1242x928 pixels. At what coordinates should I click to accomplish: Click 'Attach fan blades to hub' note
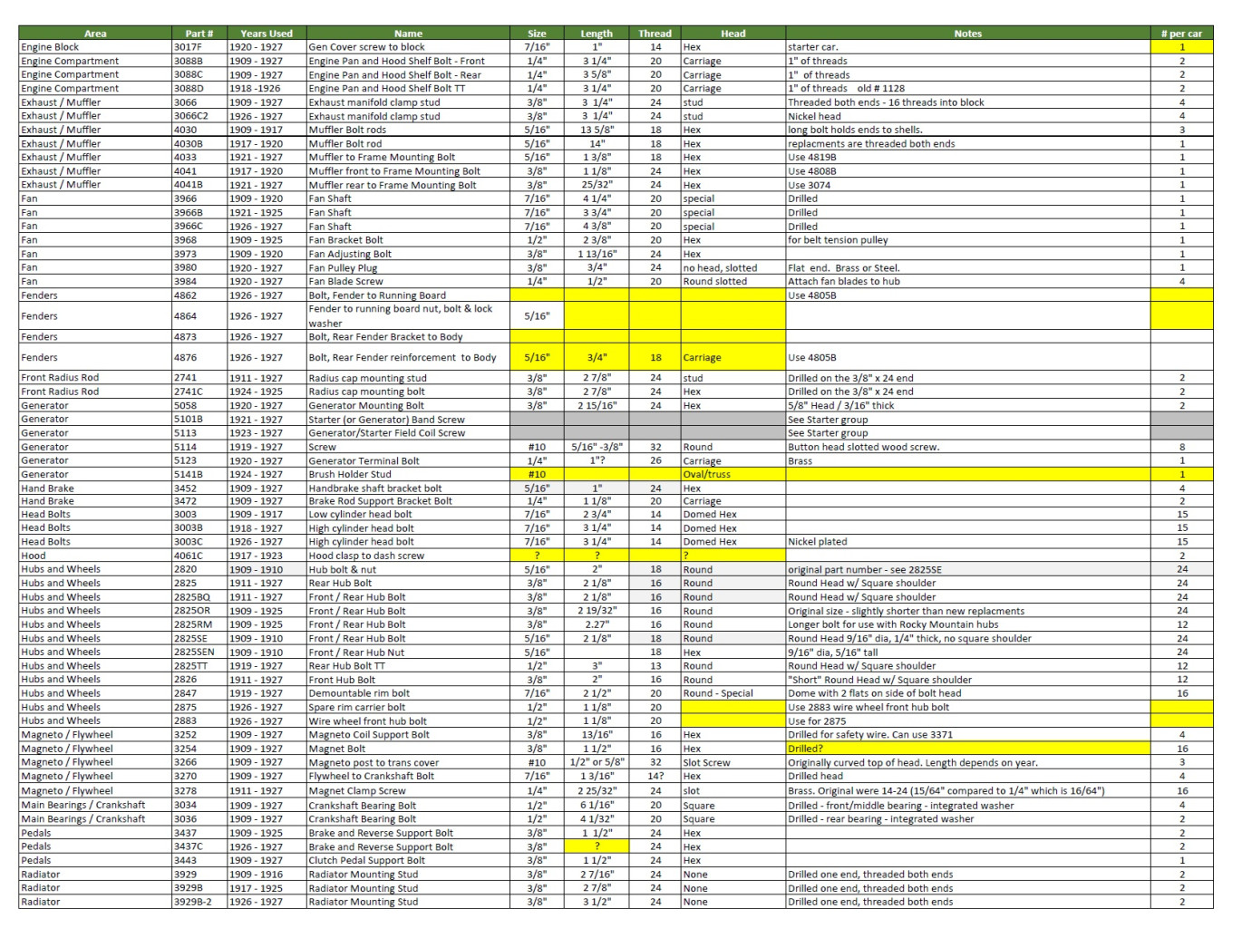click(844, 281)
